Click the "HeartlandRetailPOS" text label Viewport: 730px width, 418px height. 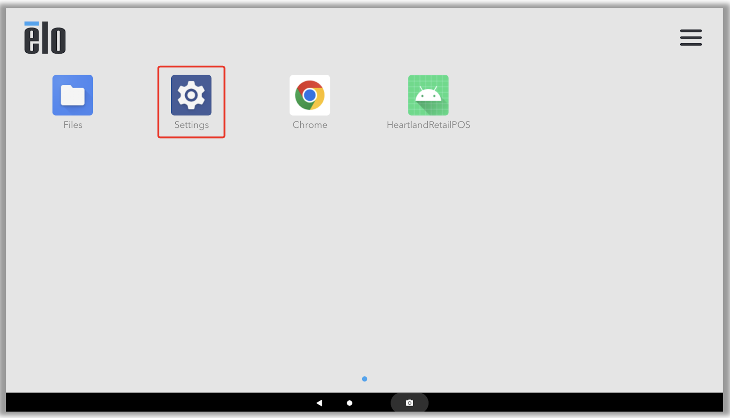[x=428, y=125]
